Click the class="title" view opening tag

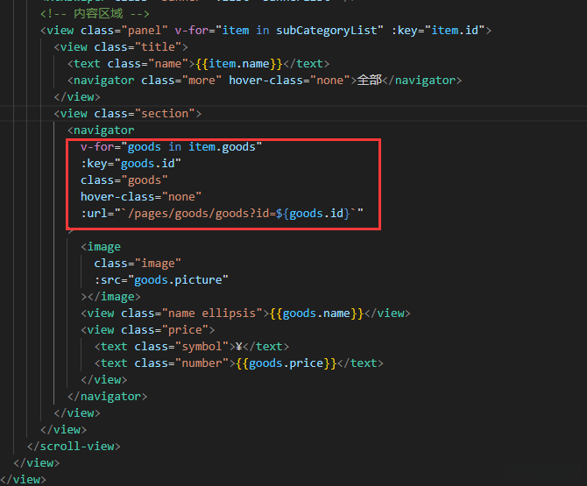coord(121,47)
